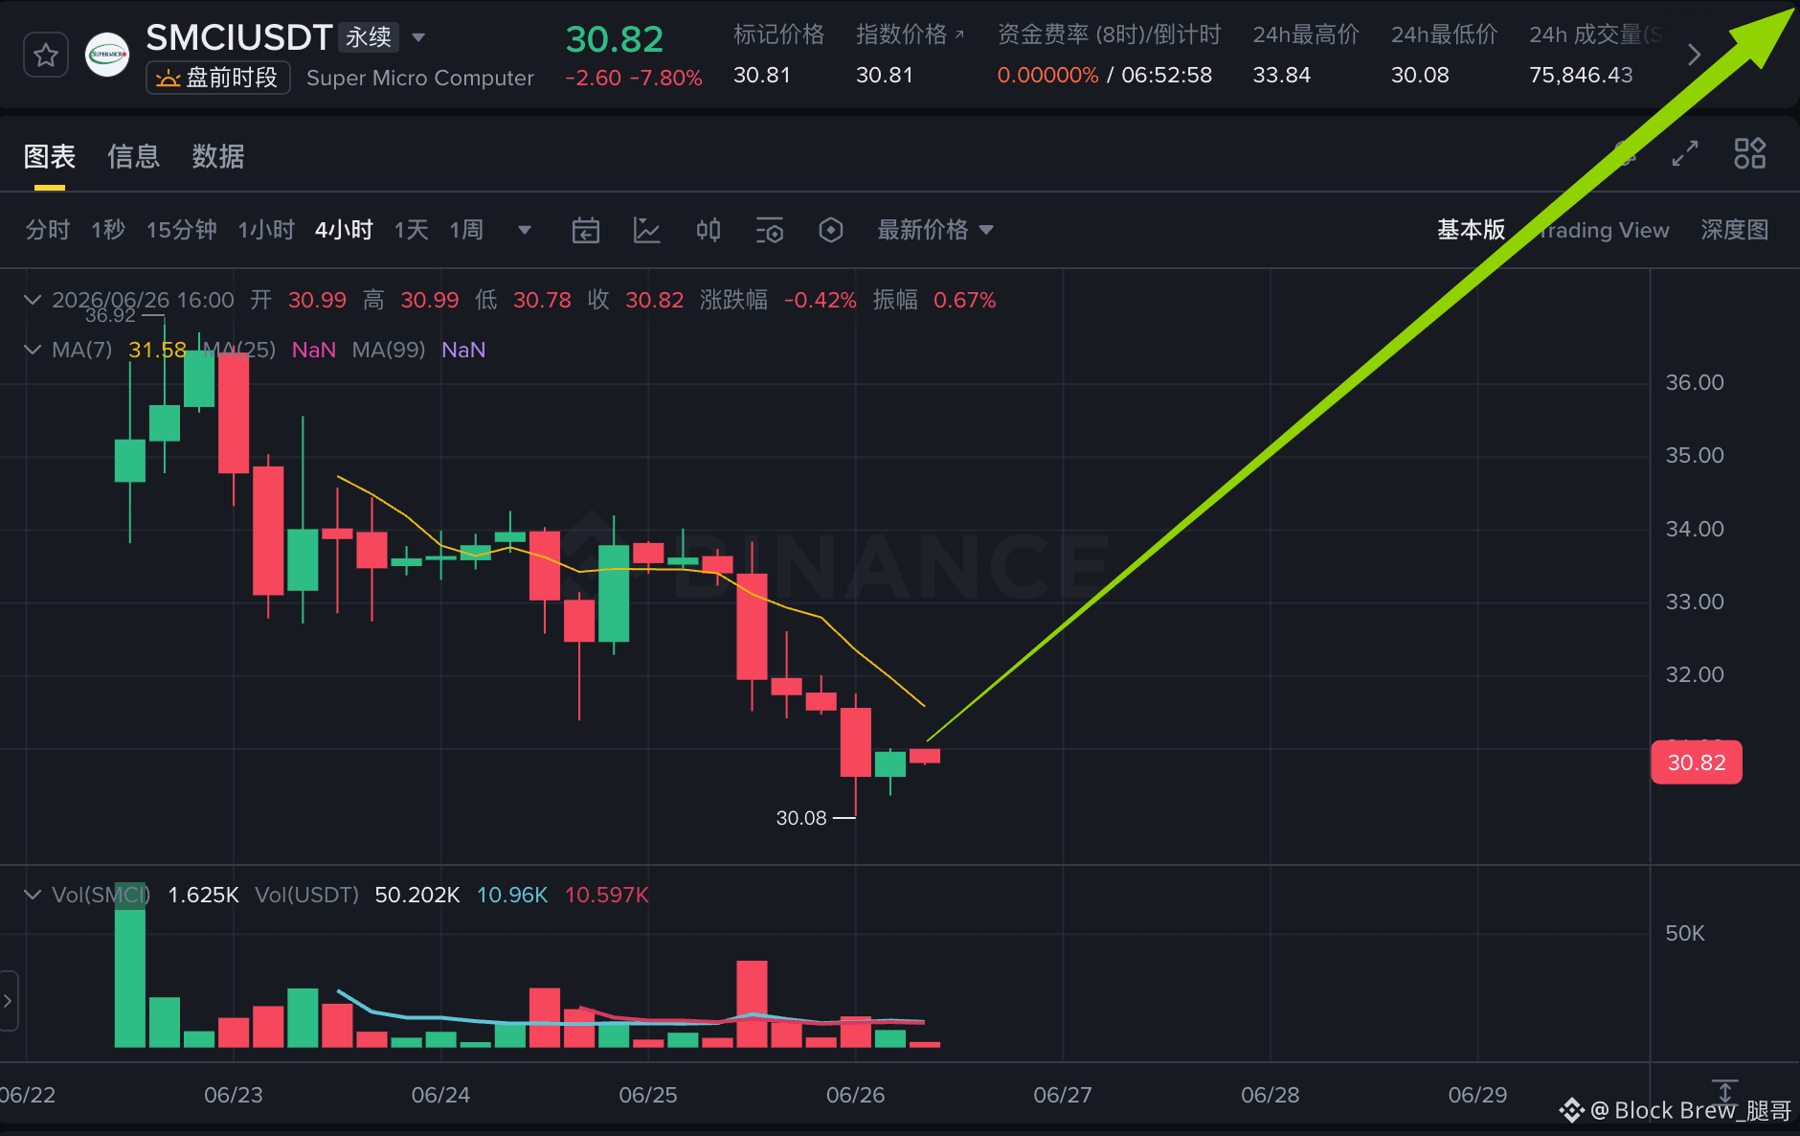
Task: Show more stats with the right arrow
Action: (1694, 55)
